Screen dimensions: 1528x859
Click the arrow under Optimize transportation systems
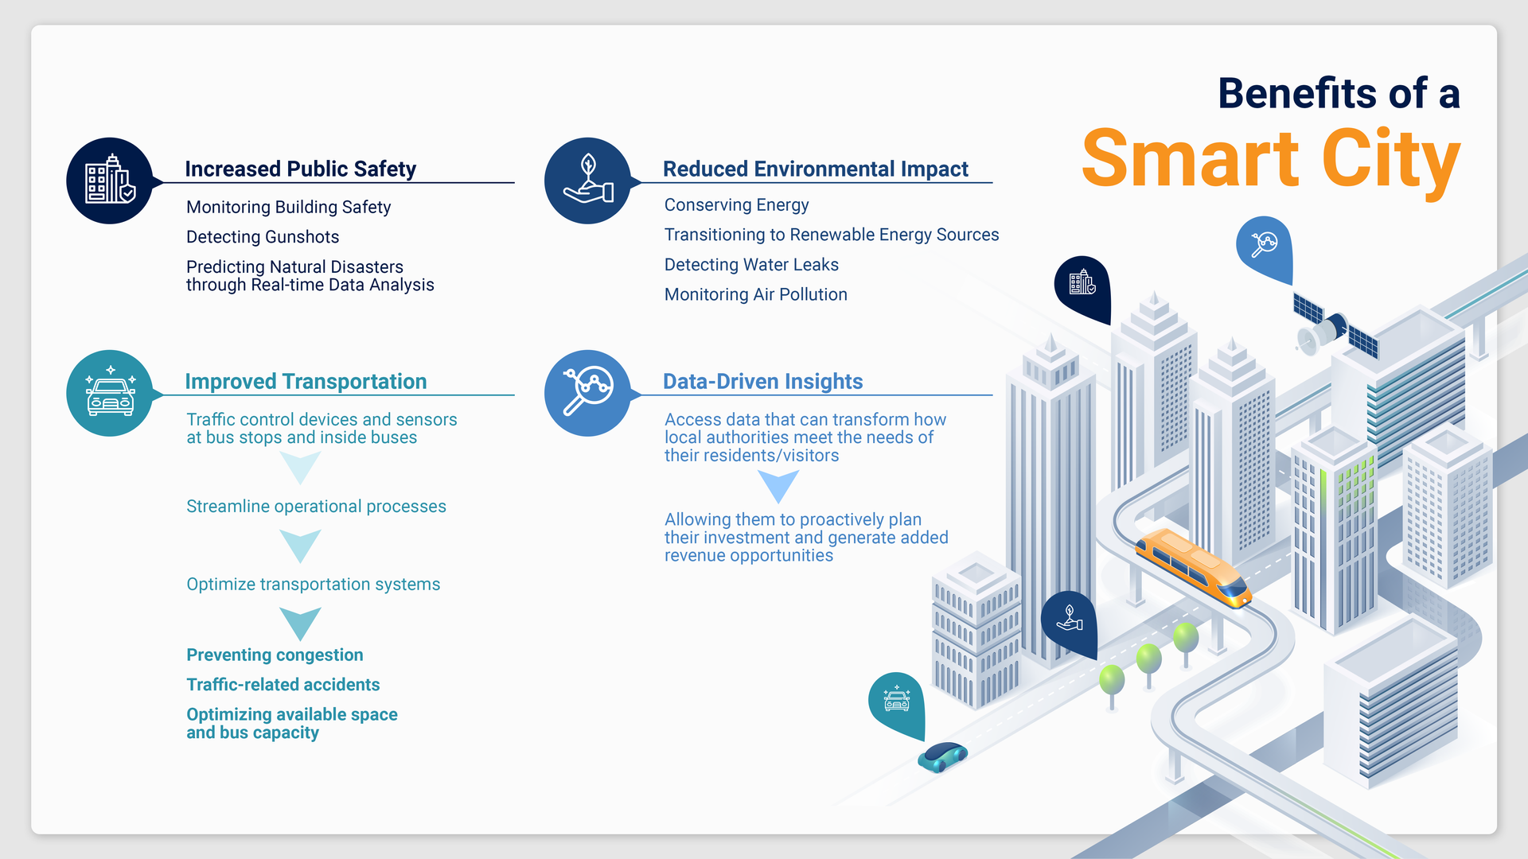pos(301,623)
